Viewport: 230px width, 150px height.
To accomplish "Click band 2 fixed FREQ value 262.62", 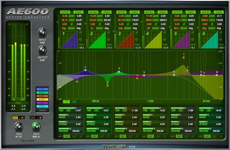I will coord(106,20).
